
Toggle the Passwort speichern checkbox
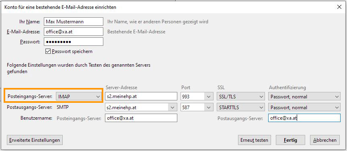tap(48, 51)
